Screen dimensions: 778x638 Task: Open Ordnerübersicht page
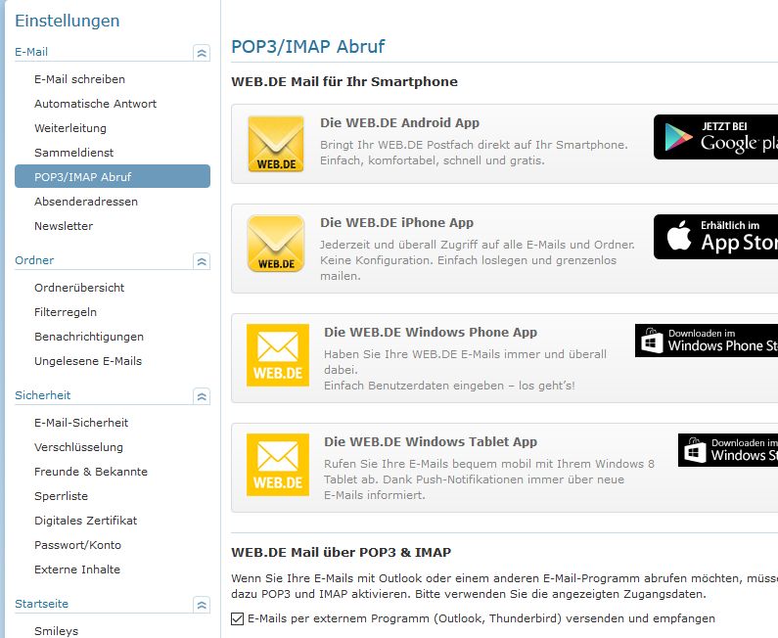pyautogui.click(x=79, y=288)
